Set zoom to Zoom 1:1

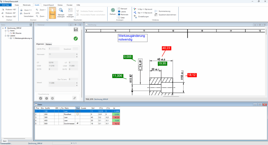(x=26, y=10)
